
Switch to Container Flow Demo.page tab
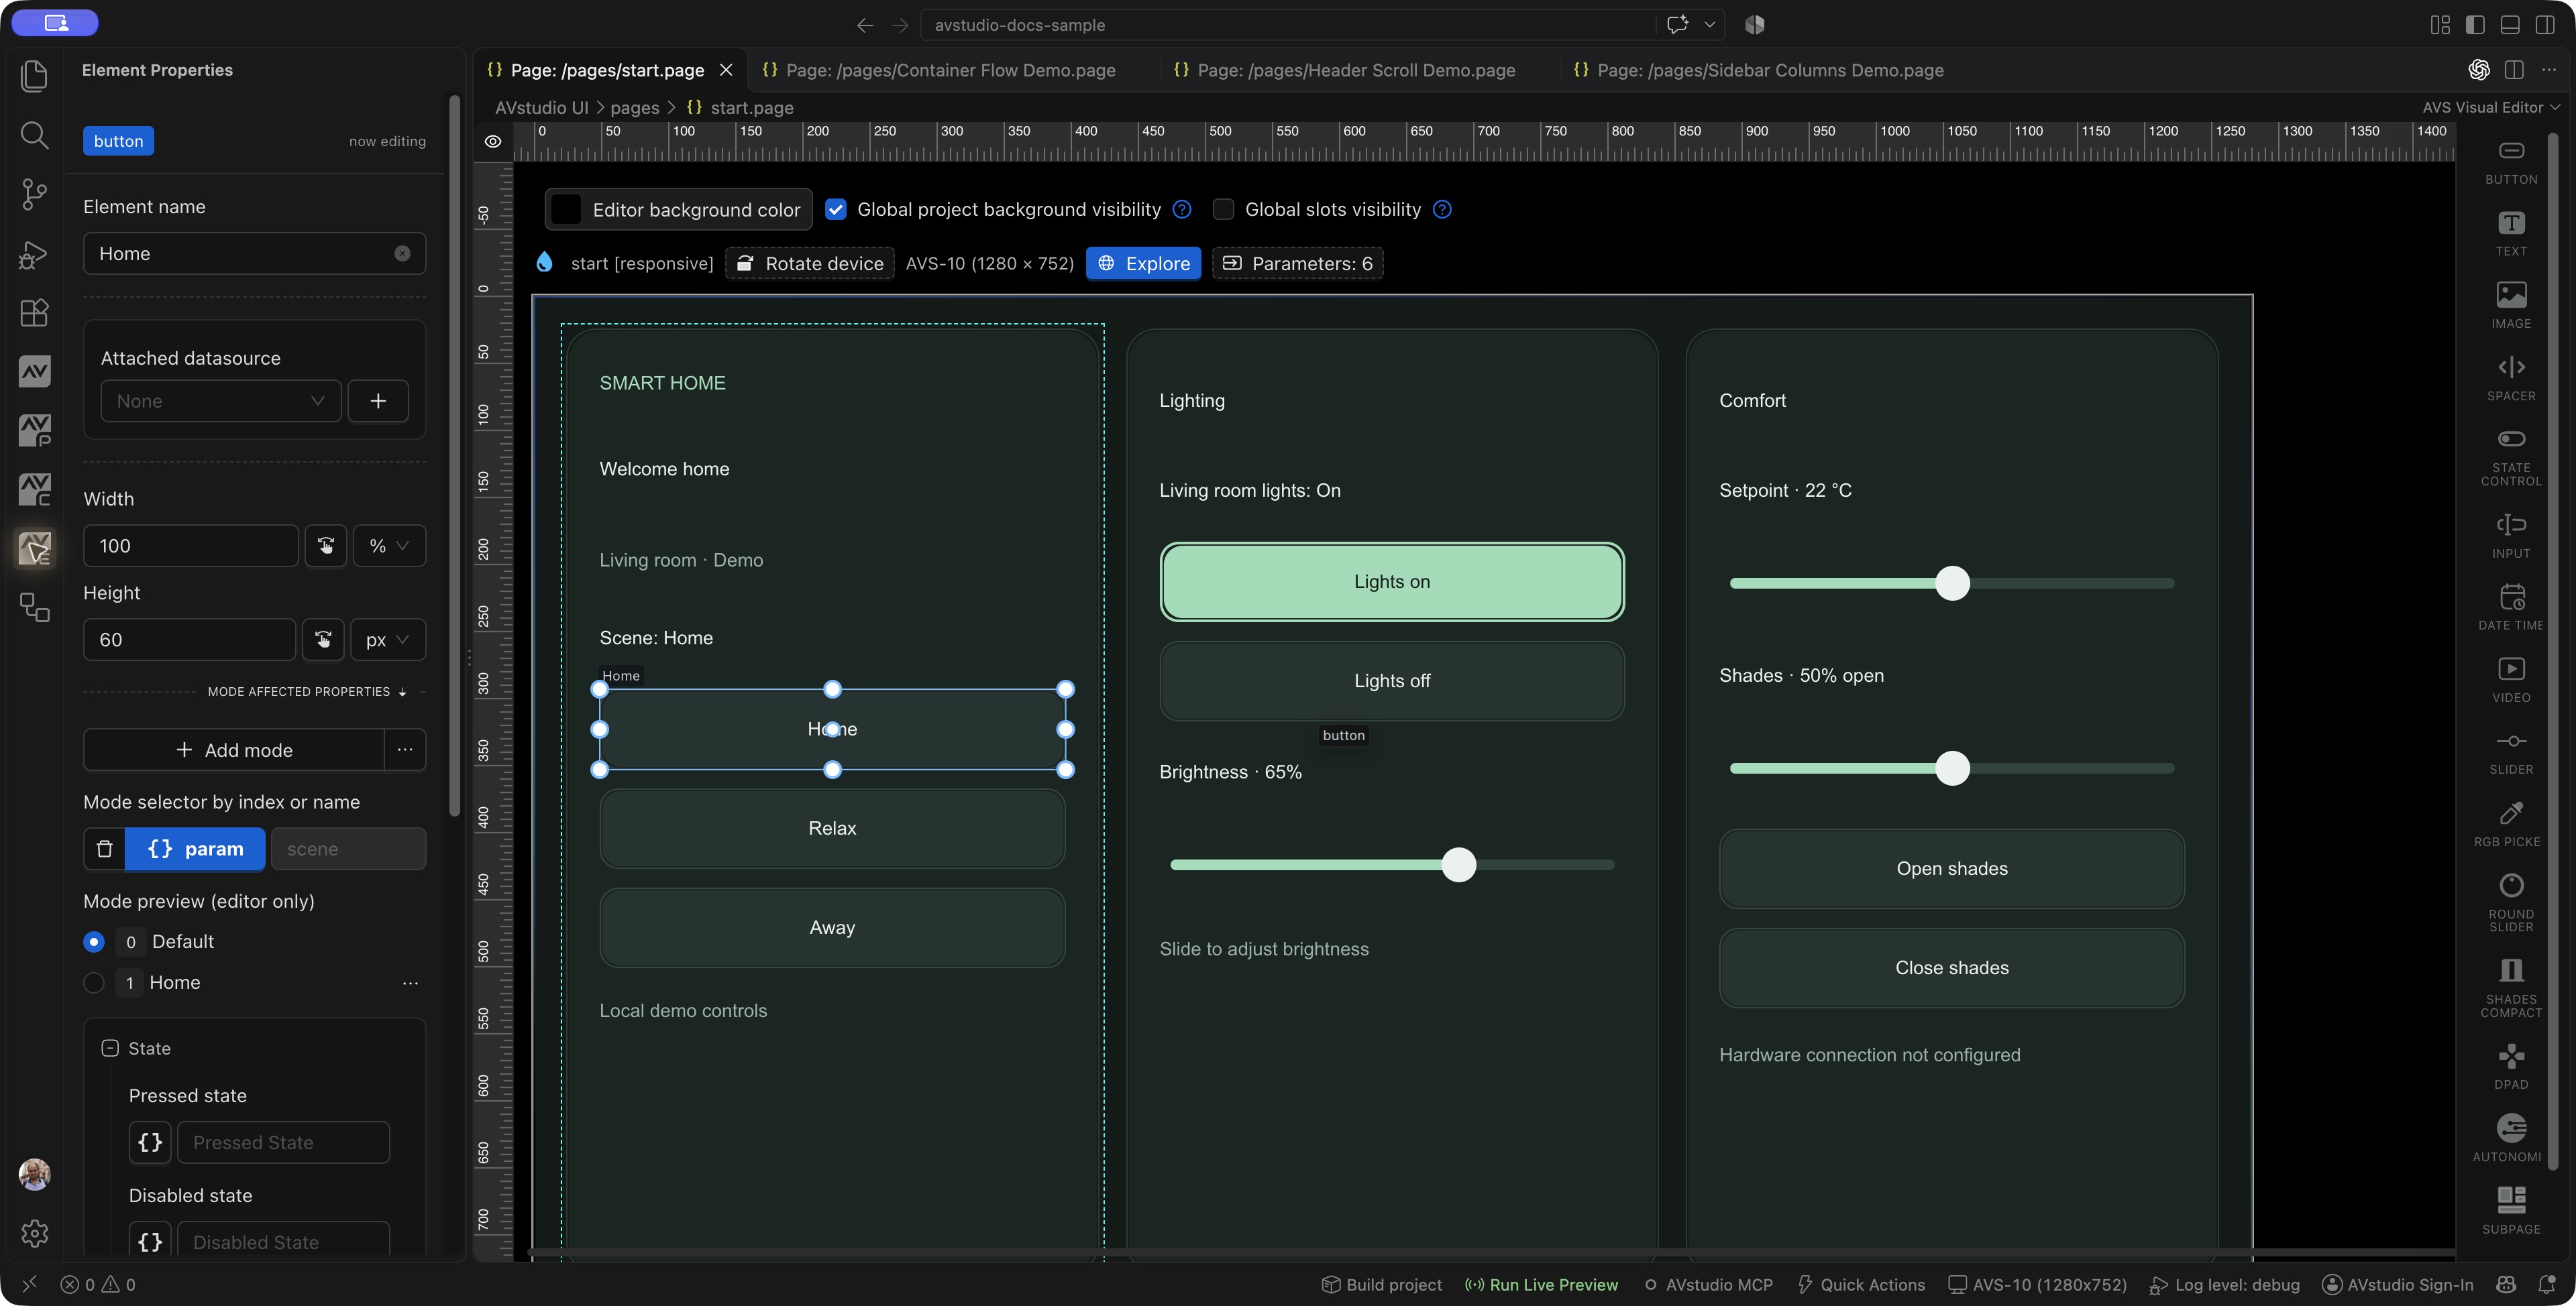point(939,70)
